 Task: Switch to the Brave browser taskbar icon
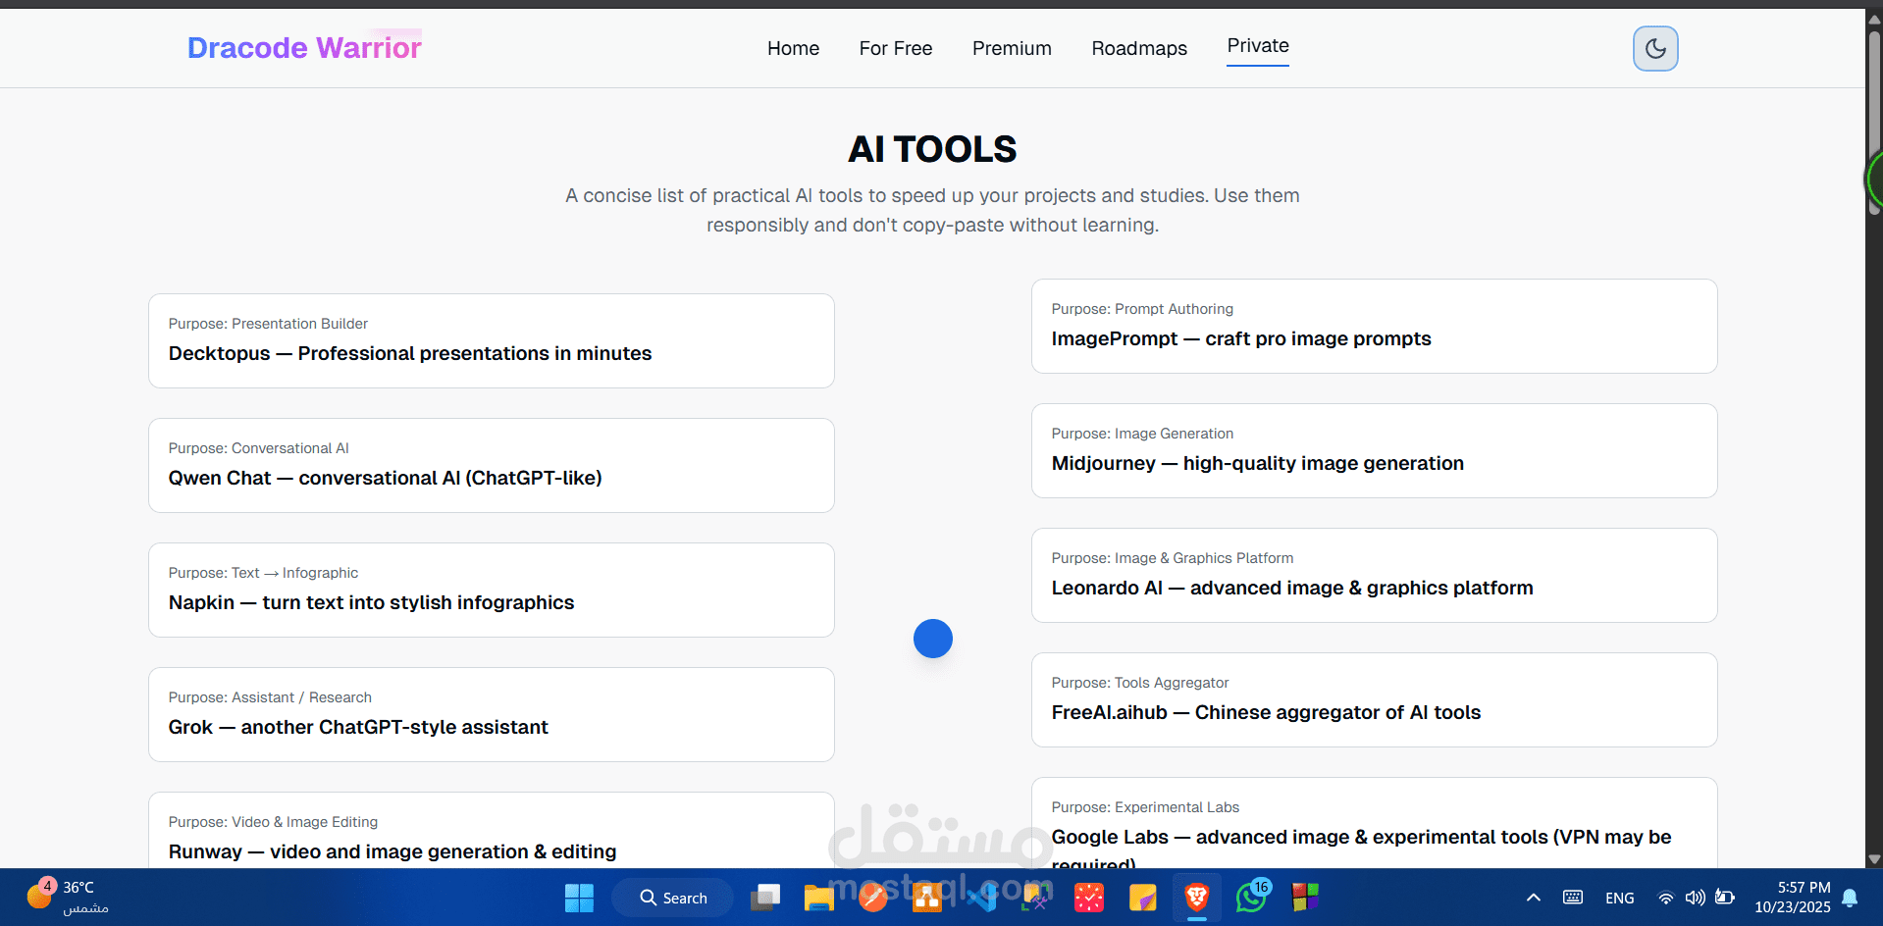click(1197, 898)
